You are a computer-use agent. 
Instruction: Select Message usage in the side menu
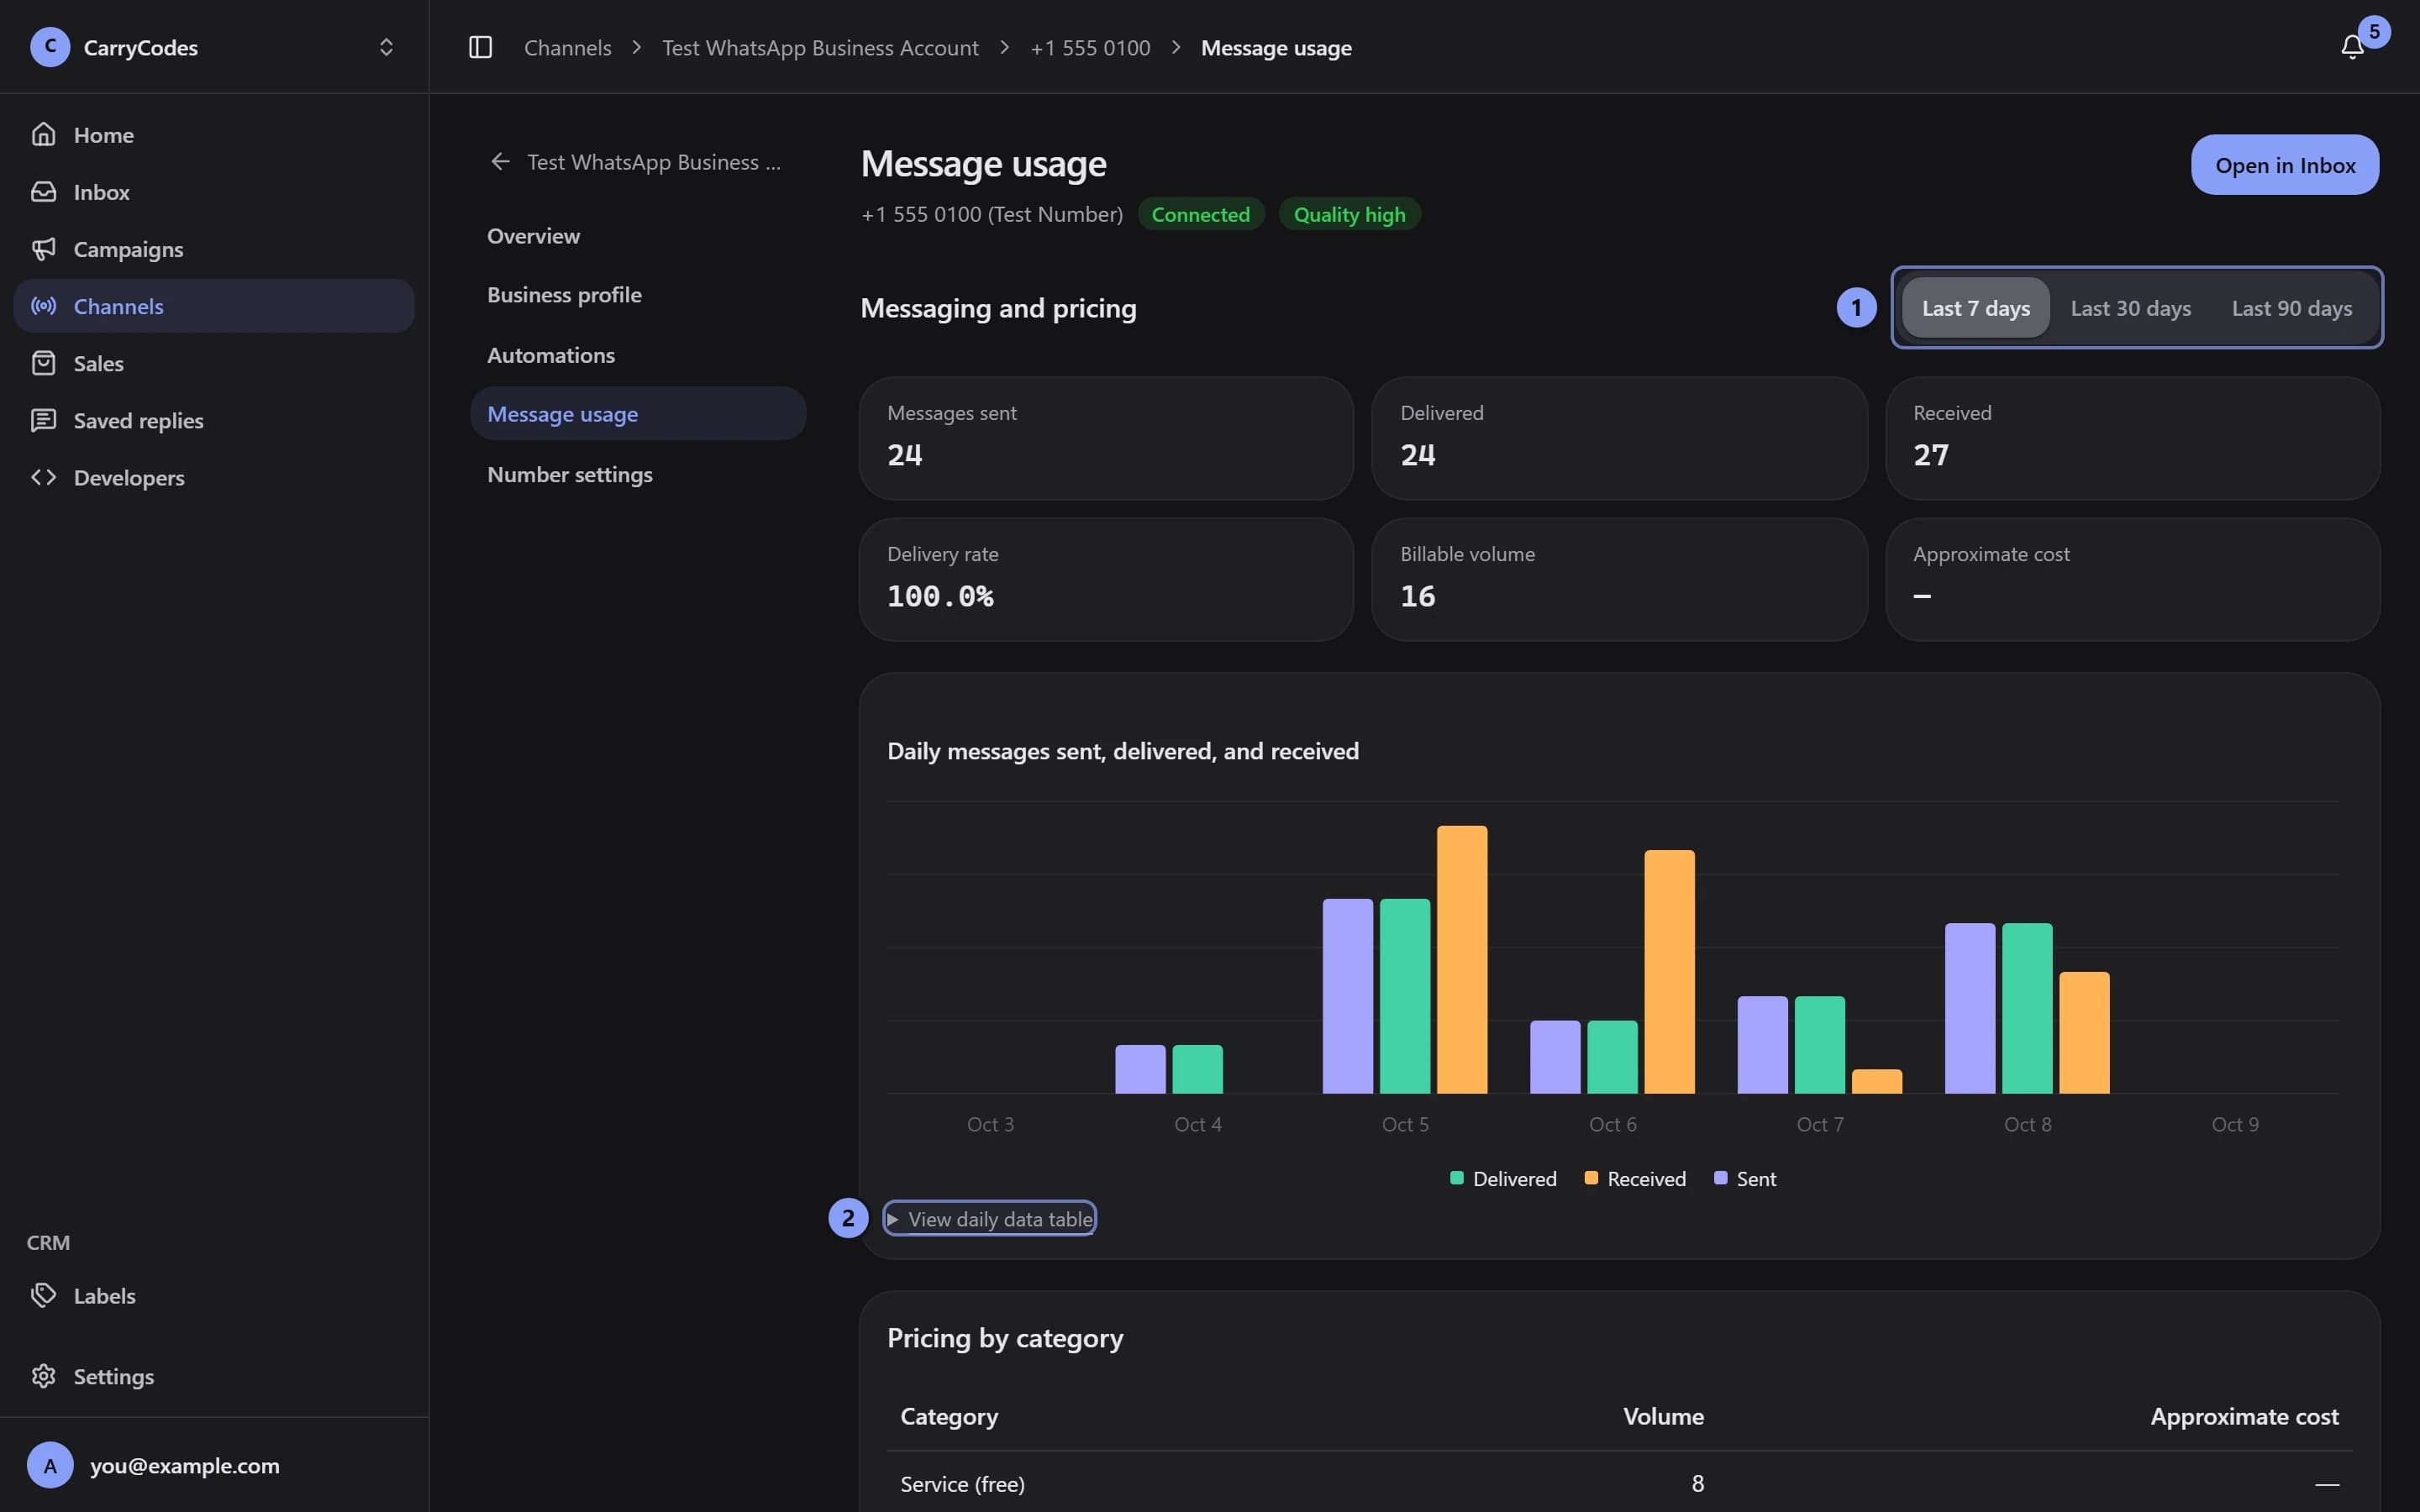(x=638, y=413)
